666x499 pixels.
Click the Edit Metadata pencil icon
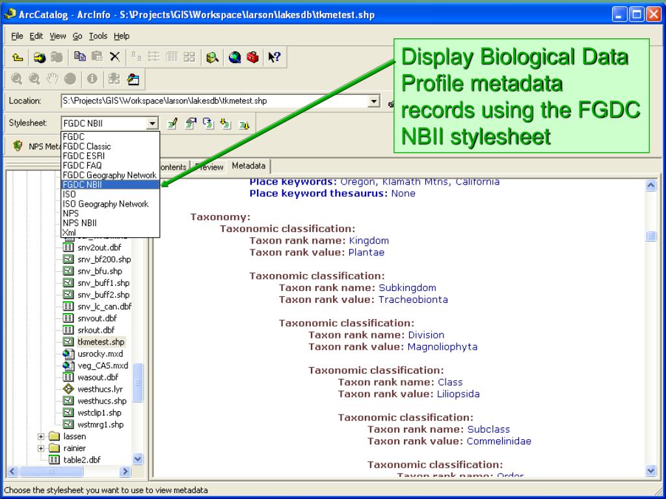tap(172, 123)
